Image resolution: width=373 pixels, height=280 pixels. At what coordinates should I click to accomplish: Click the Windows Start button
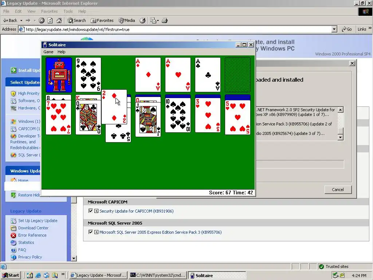coord(11,276)
